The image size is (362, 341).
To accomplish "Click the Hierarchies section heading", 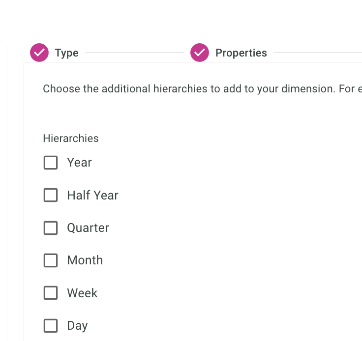I will (71, 139).
